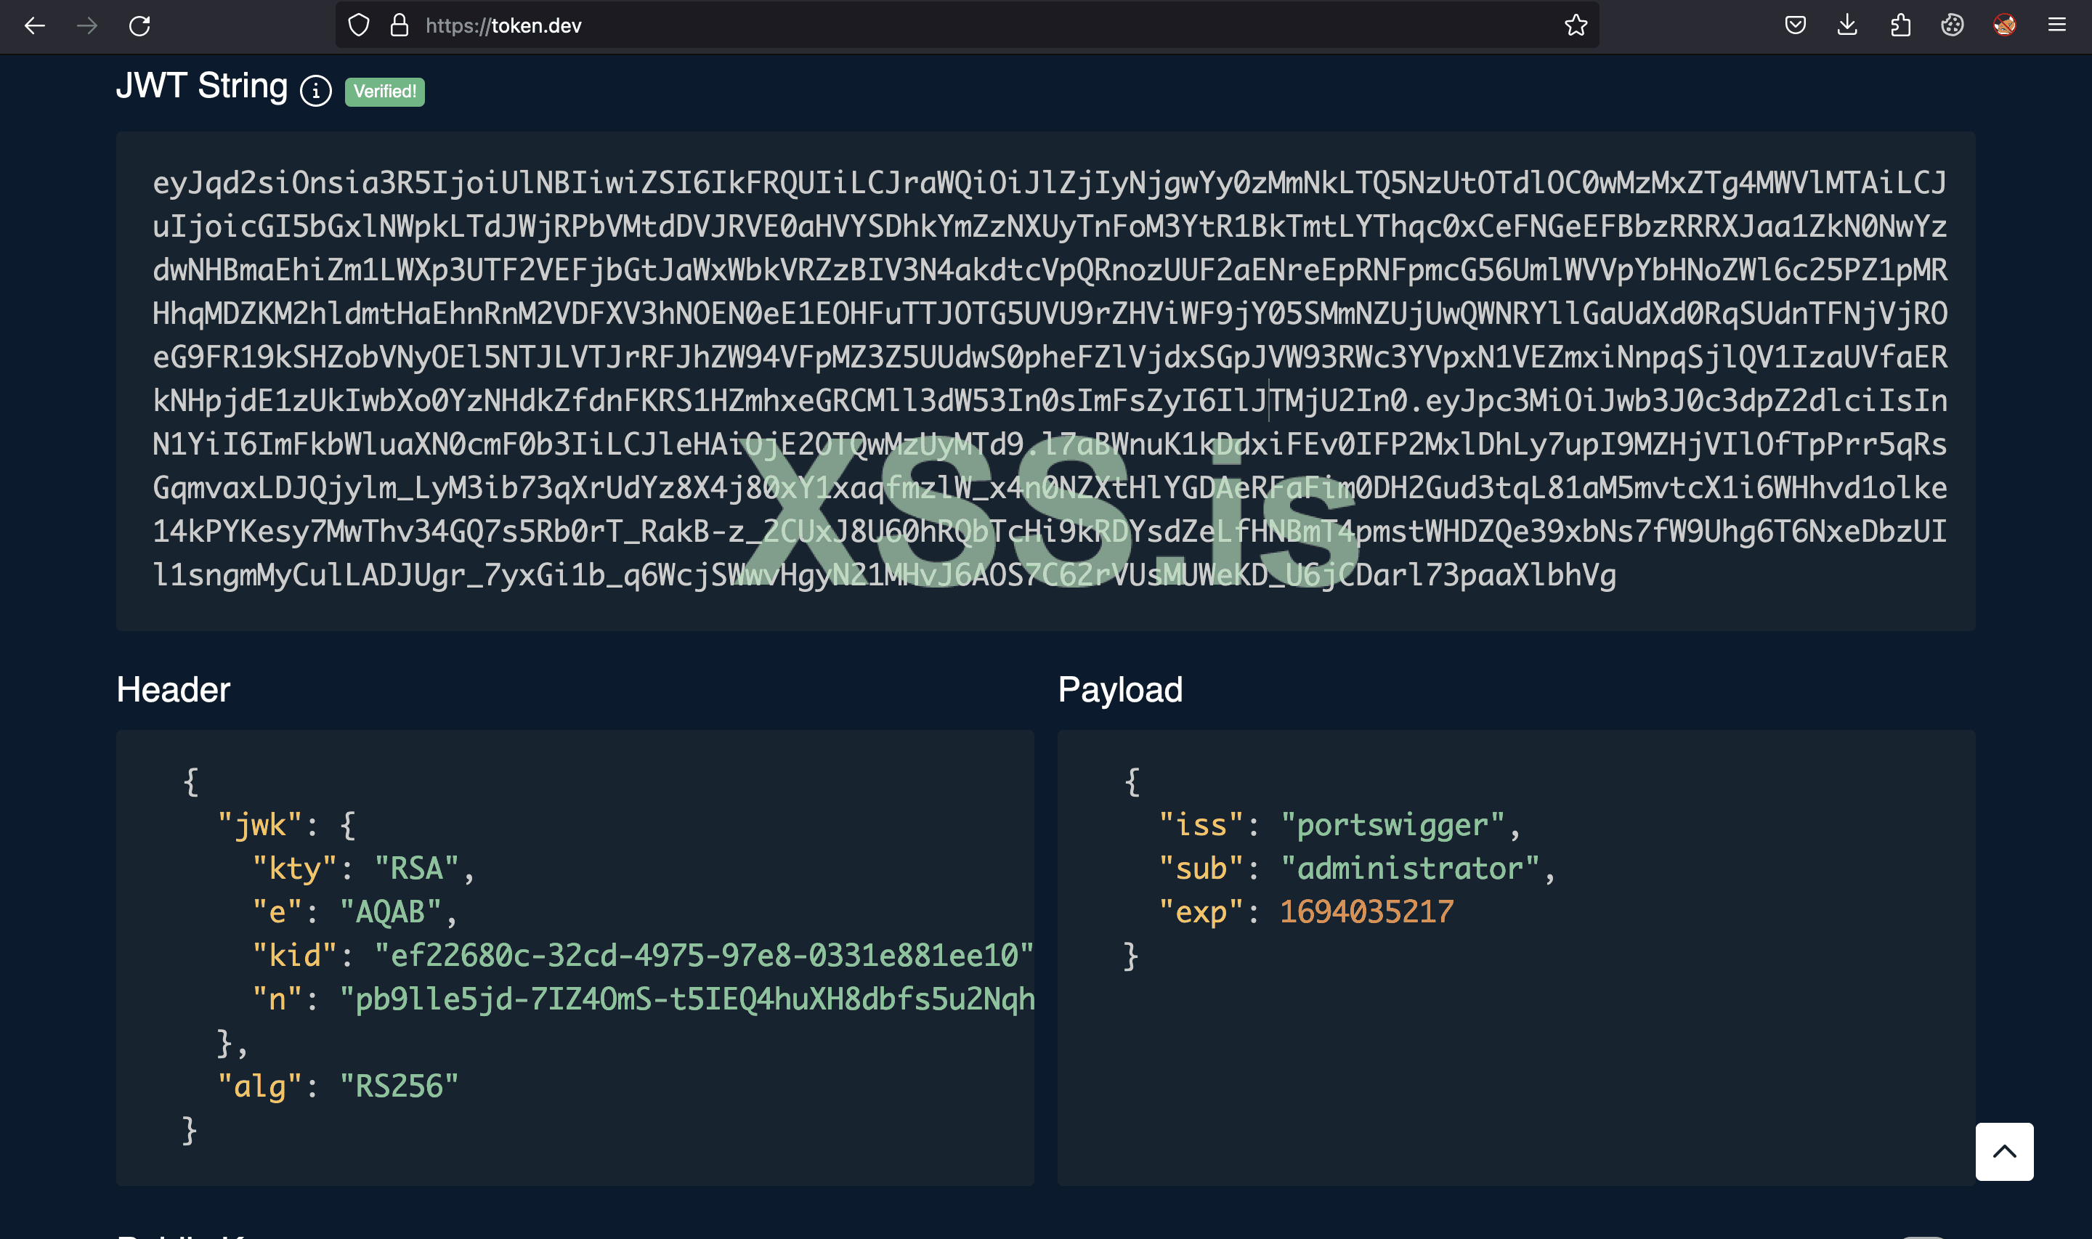Reload the token.dev page
Screen dimensions: 2092x1239
tap(139, 26)
